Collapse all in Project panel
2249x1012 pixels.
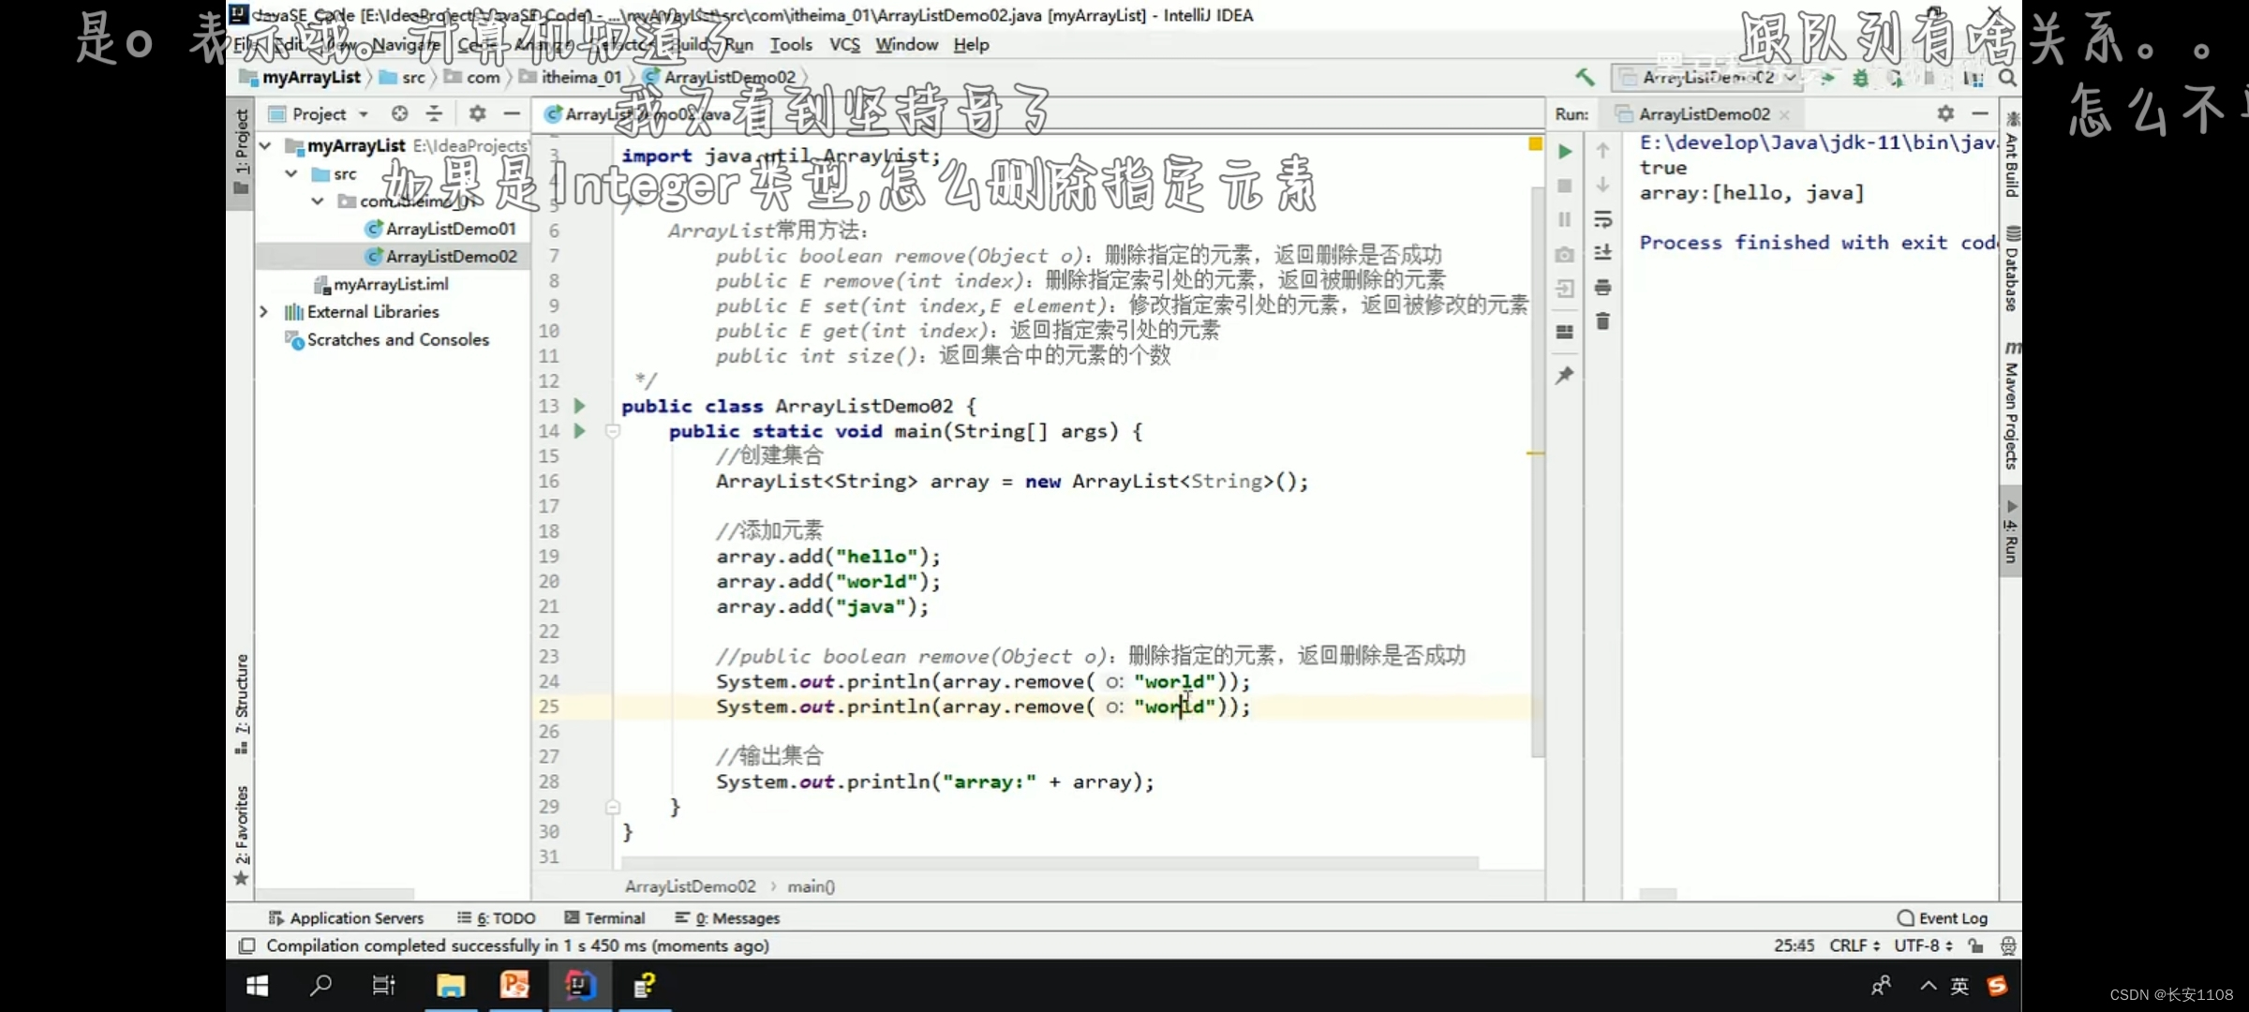click(x=434, y=113)
